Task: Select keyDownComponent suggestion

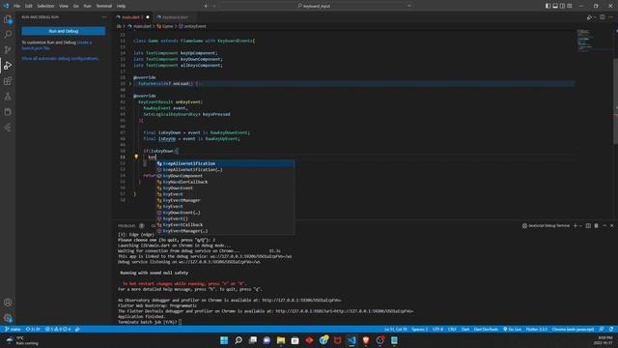Action: [225, 176]
